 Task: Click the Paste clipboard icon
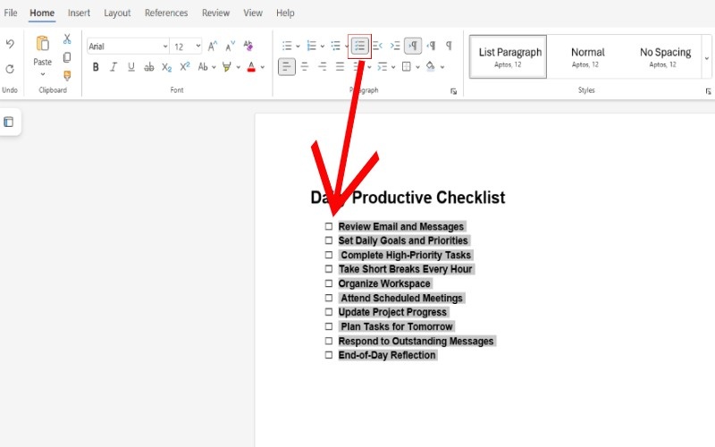tap(42, 44)
